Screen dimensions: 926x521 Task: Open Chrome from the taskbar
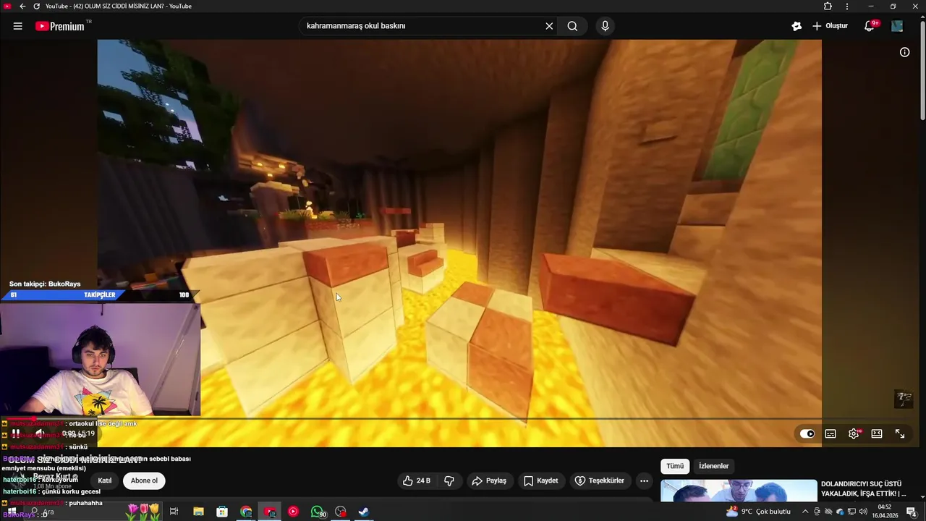click(246, 512)
